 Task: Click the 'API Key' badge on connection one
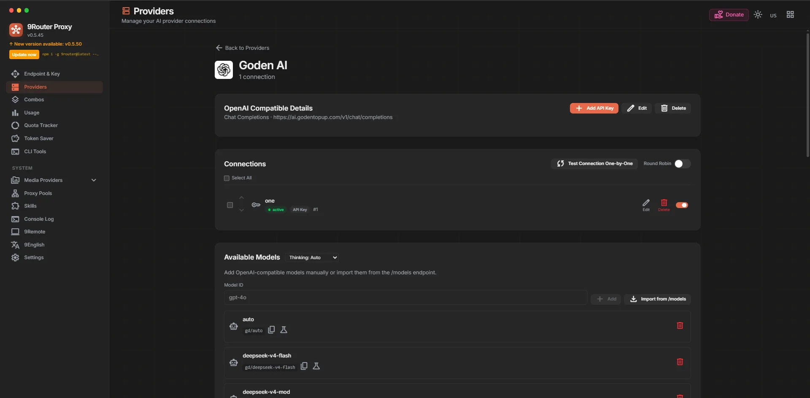300,210
